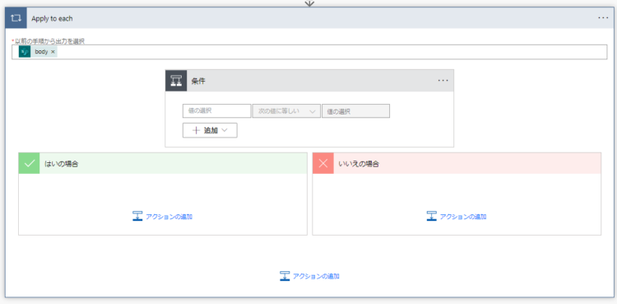Screen dimensions: 617x304
Task: Click the SharePoint icon in body token
Action: [25, 52]
